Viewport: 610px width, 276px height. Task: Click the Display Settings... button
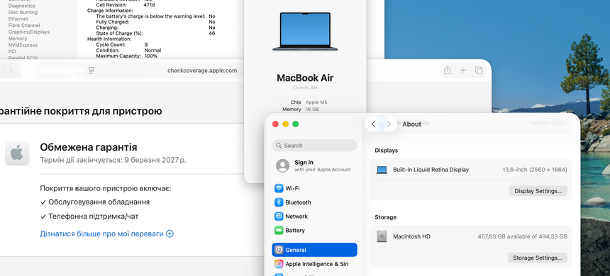coord(538,191)
